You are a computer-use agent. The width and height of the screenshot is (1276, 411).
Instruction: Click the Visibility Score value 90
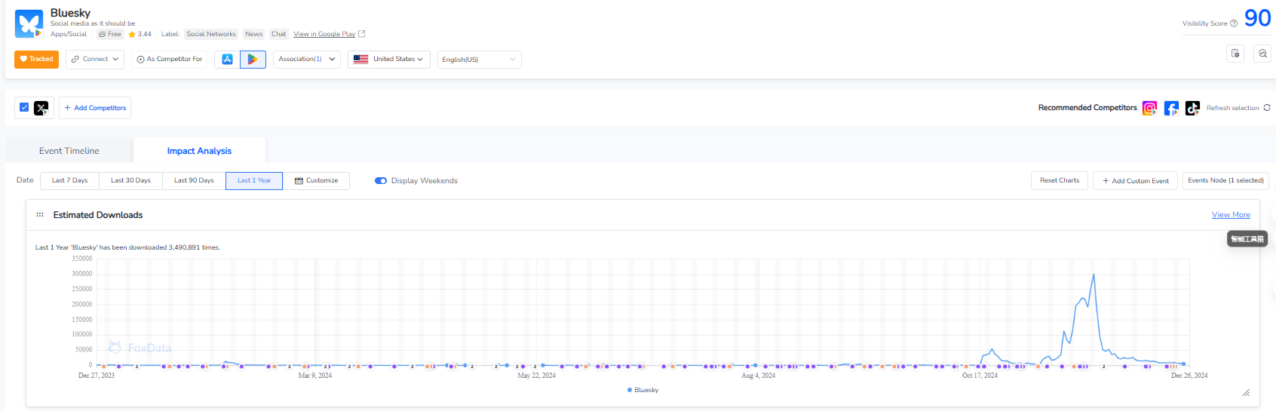click(x=1257, y=18)
